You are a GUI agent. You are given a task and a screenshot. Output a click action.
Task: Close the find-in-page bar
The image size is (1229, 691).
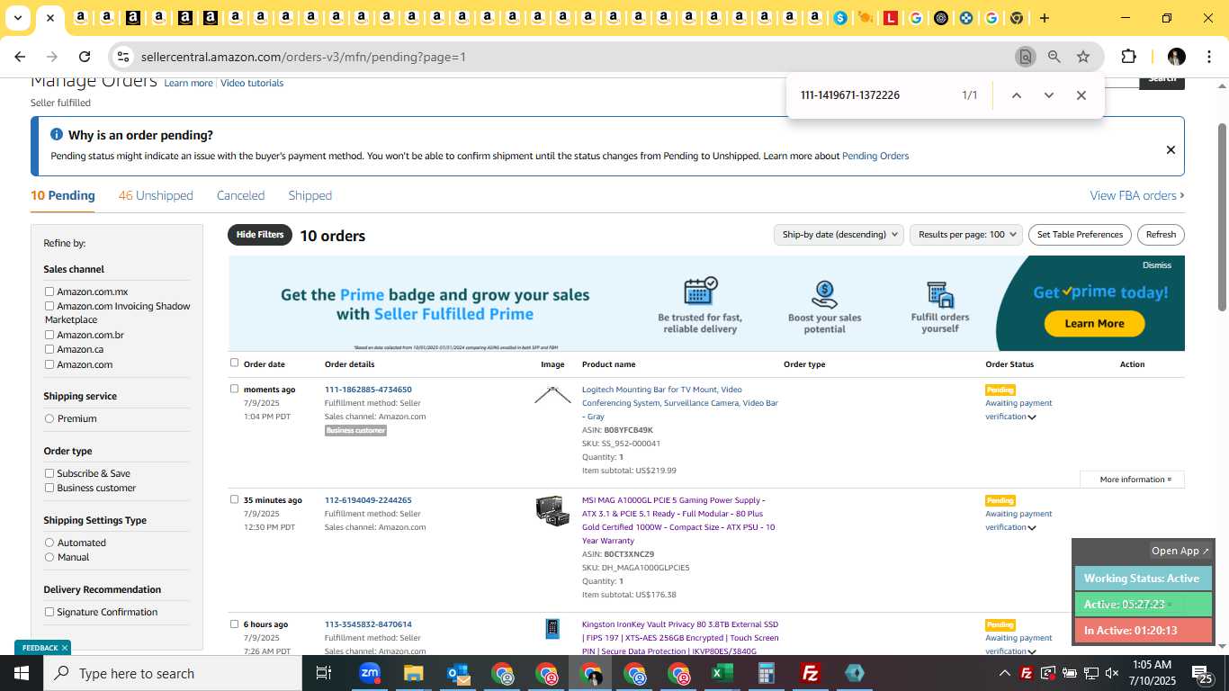click(1081, 95)
